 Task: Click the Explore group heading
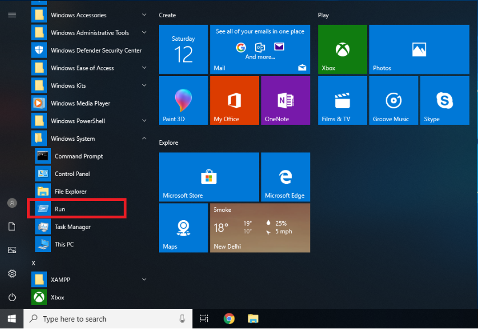(168, 142)
